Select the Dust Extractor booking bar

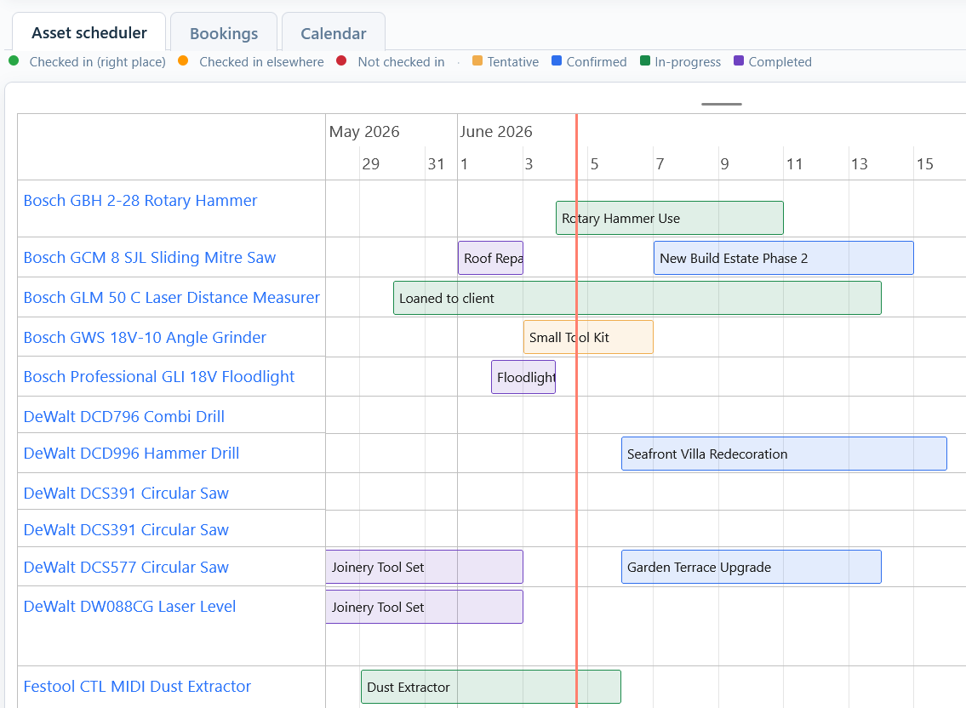[491, 687]
